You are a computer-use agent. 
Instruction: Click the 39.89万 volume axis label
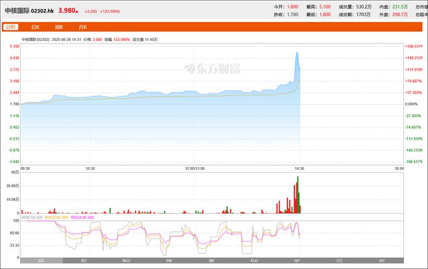[13, 186]
